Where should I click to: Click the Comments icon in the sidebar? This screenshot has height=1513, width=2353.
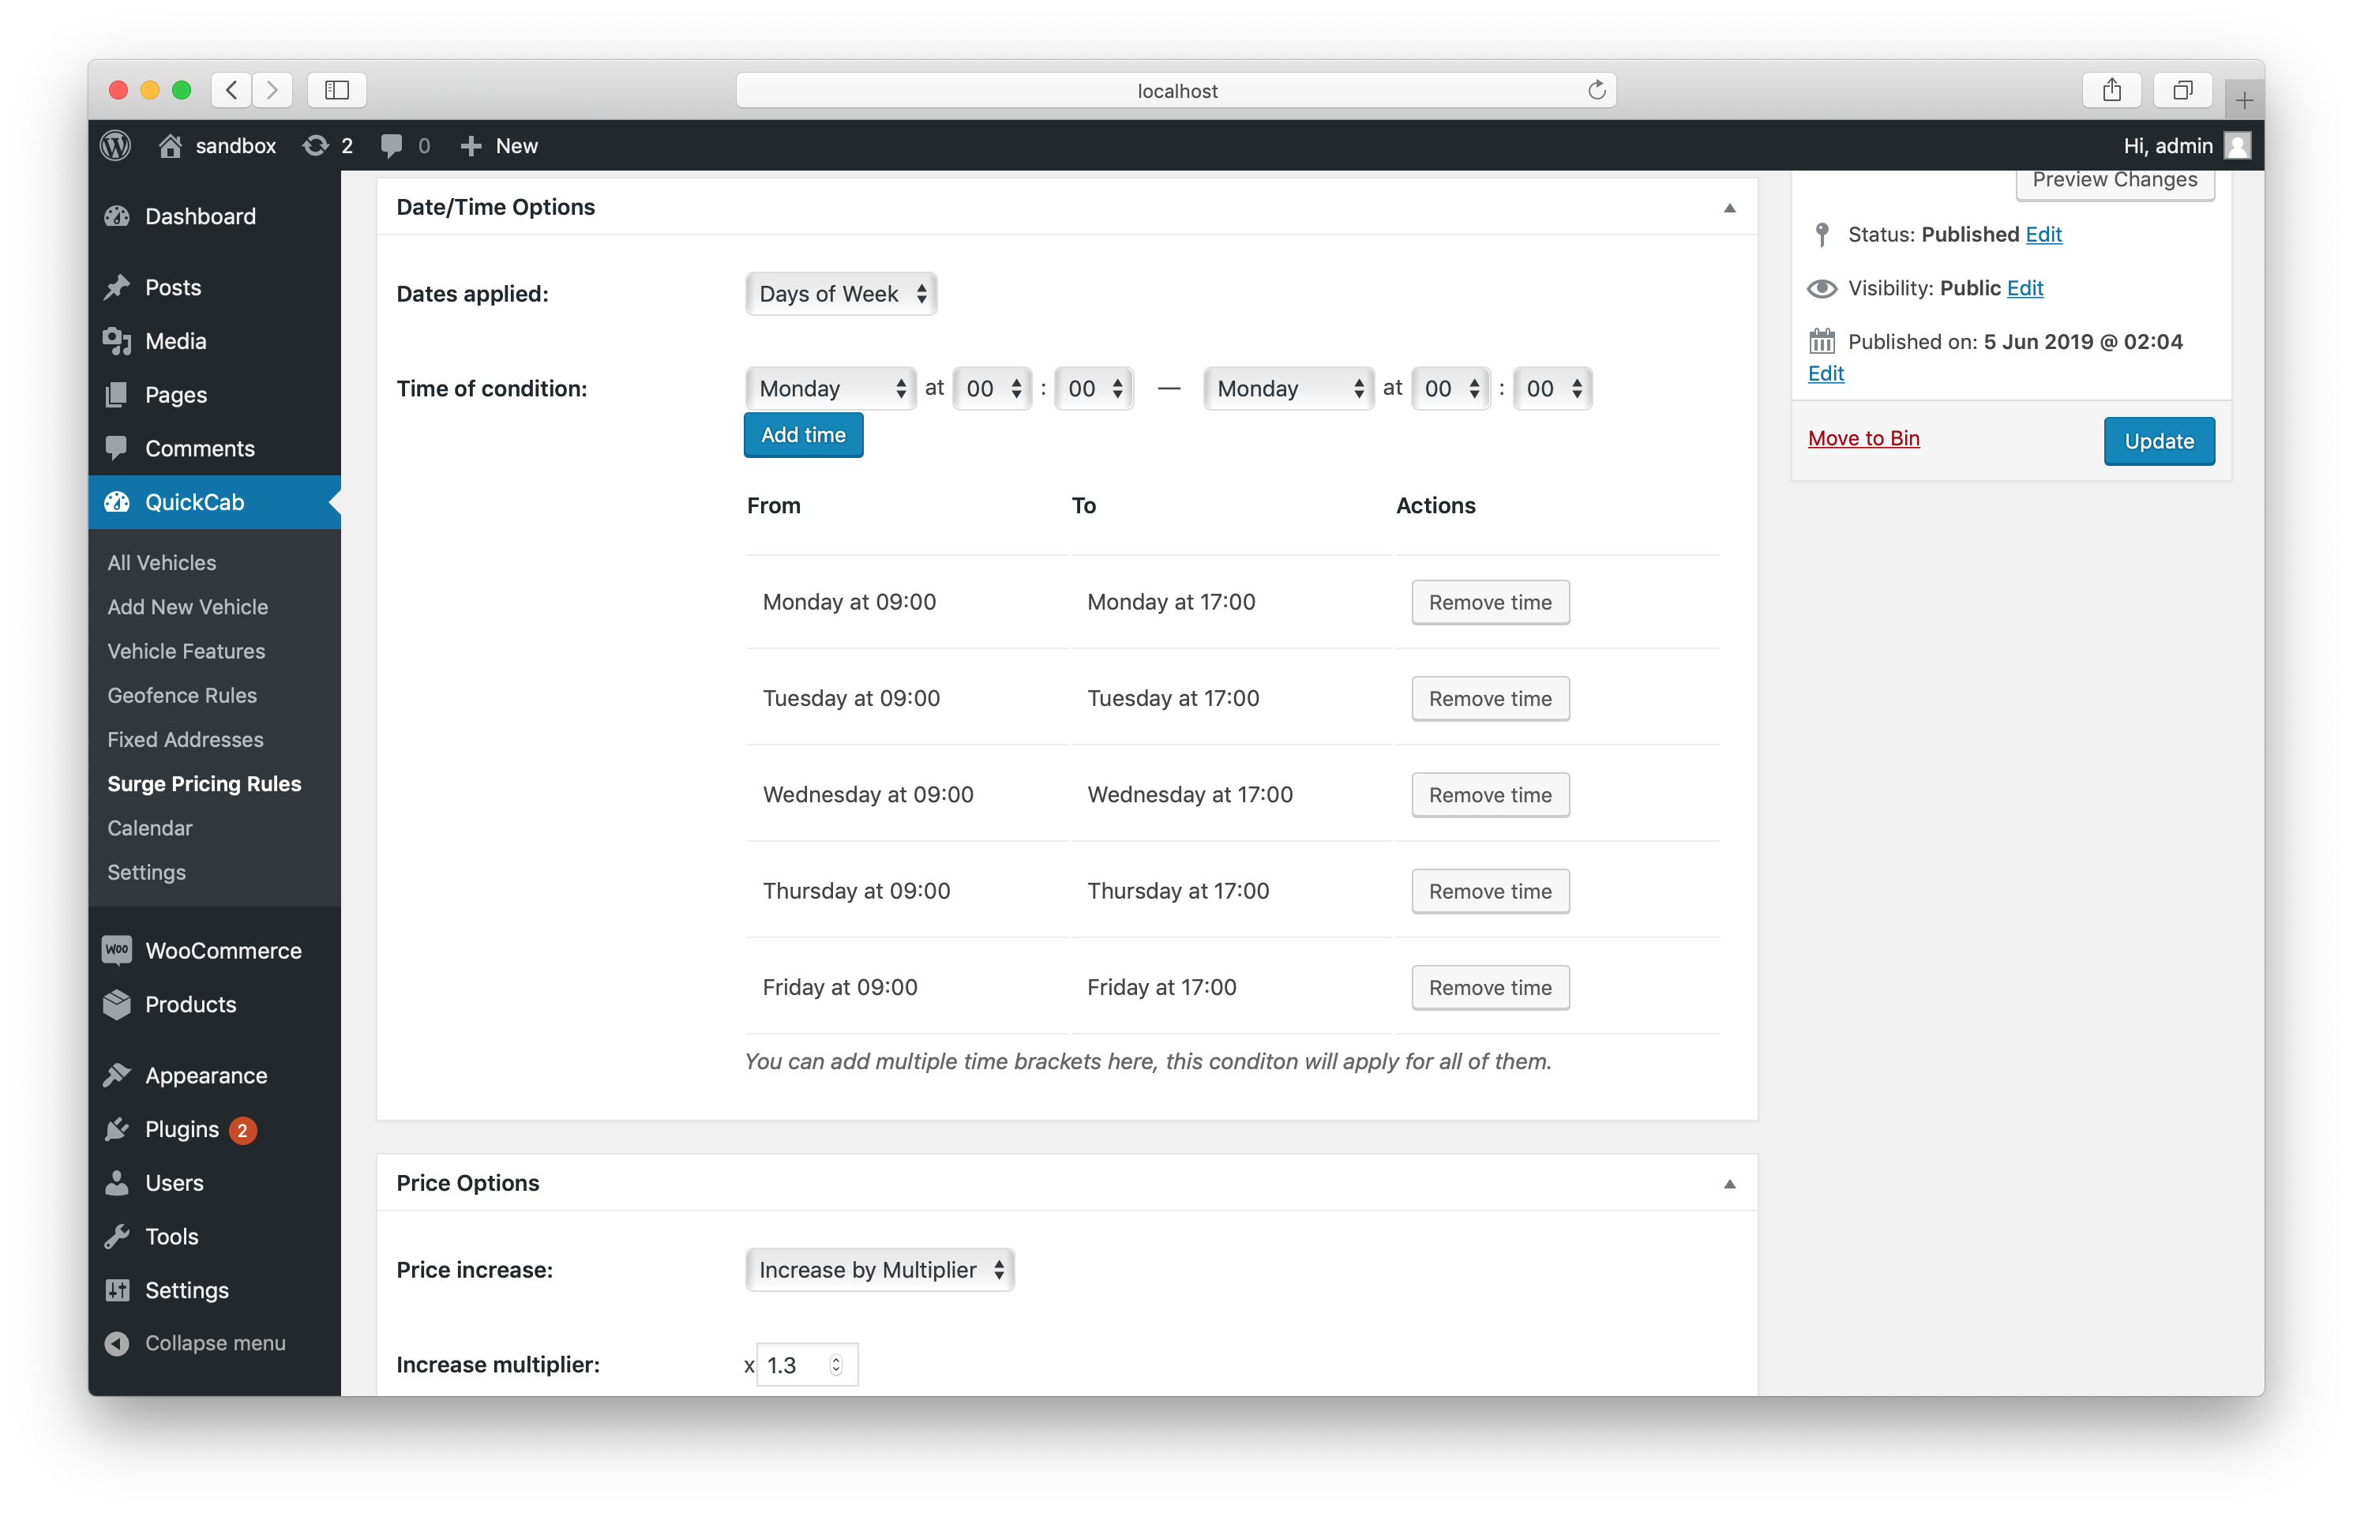pos(117,448)
